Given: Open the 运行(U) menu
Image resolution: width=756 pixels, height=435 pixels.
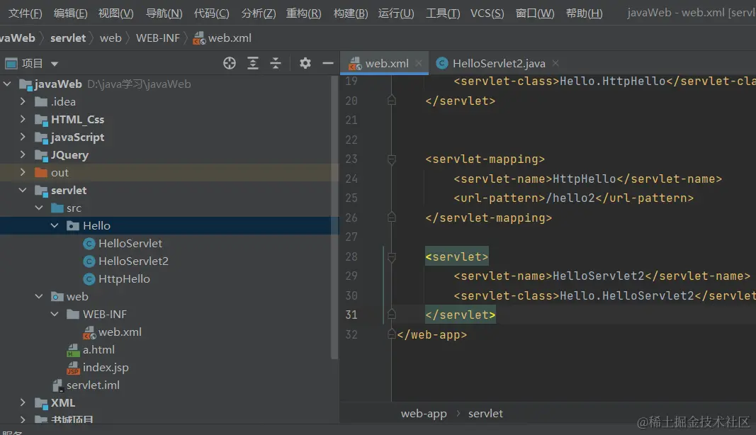Looking at the screenshot, I should tap(396, 13).
